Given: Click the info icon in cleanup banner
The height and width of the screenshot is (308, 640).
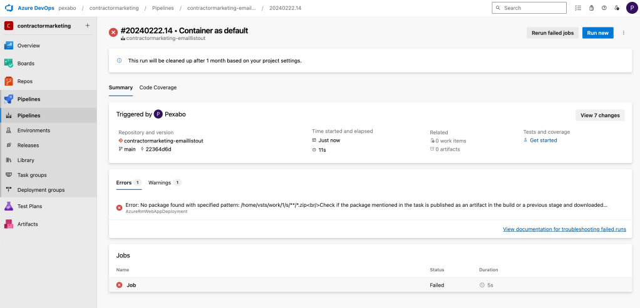Looking at the screenshot, I should pos(119,61).
